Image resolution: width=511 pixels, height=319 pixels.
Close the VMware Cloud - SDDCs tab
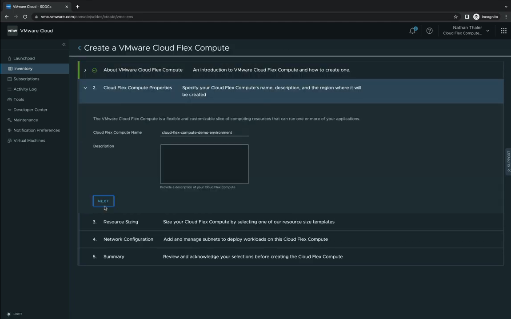[67, 7]
